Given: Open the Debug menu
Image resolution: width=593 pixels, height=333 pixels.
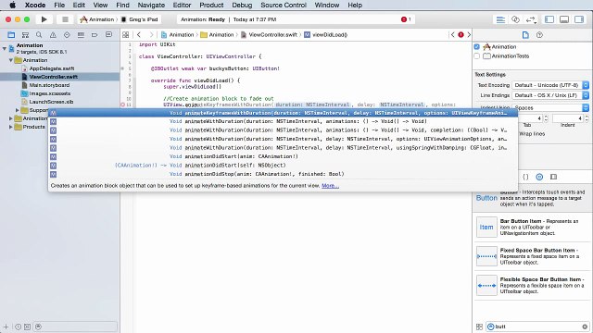Looking at the screenshot, I should (x=242, y=5).
